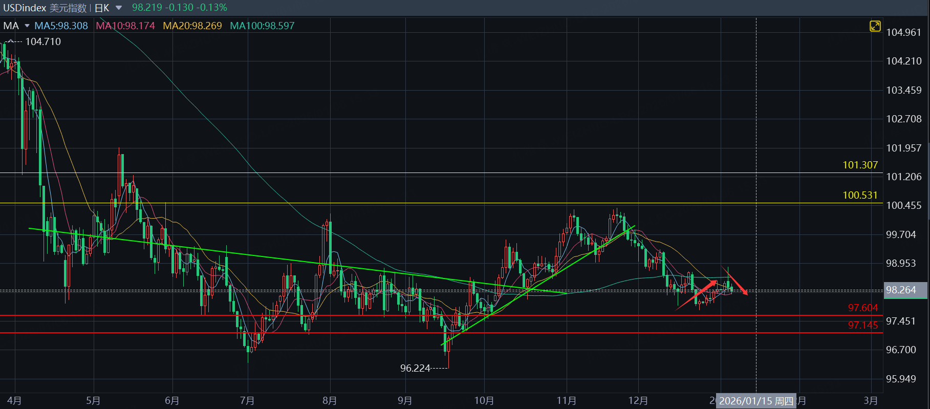
Task: Click the 97.451 price axis label
Action: pyautogui.click(x=901, y=321)
